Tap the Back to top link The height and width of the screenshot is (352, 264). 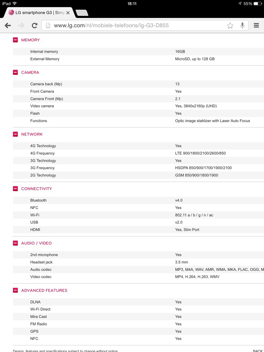tap(258, 351)
